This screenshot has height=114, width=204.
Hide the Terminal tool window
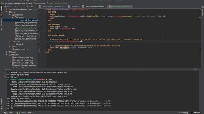pos(199,70)
